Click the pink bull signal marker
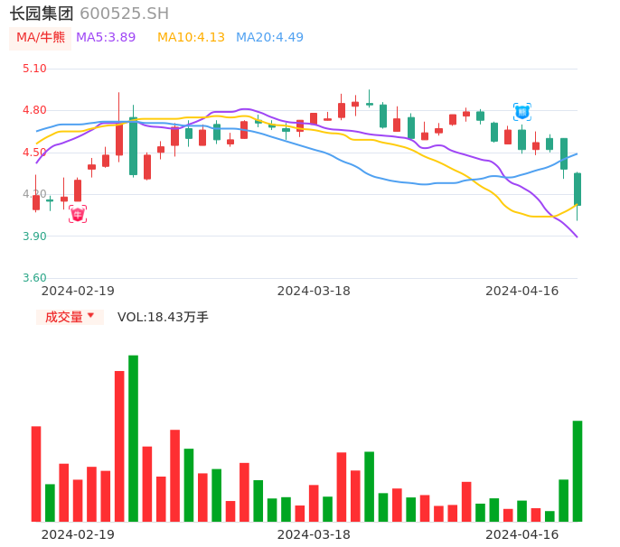Image resolution: width=620 pixels, height=547 pixels. pos(78,214)
